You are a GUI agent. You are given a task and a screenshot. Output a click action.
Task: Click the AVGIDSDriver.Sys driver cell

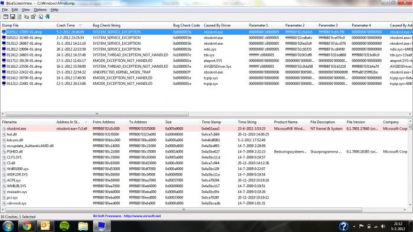tap(217, 66)
